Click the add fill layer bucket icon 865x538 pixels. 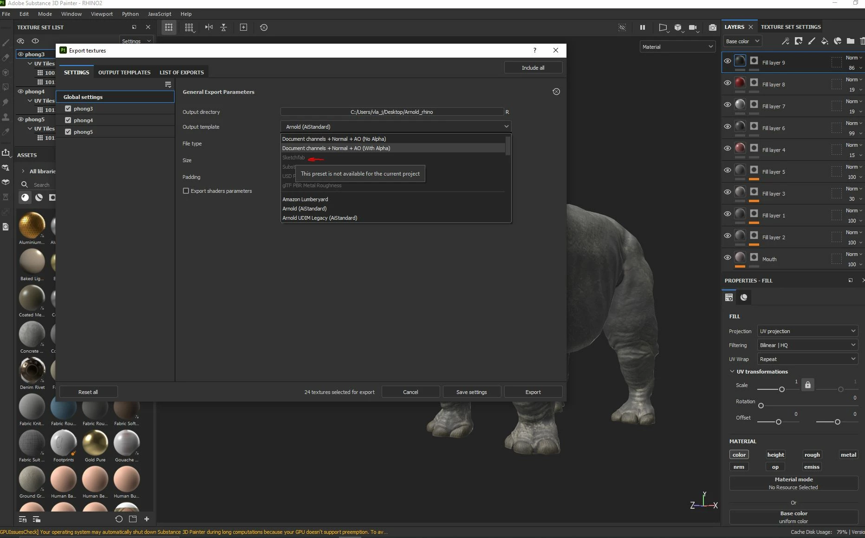click(825, 41)
